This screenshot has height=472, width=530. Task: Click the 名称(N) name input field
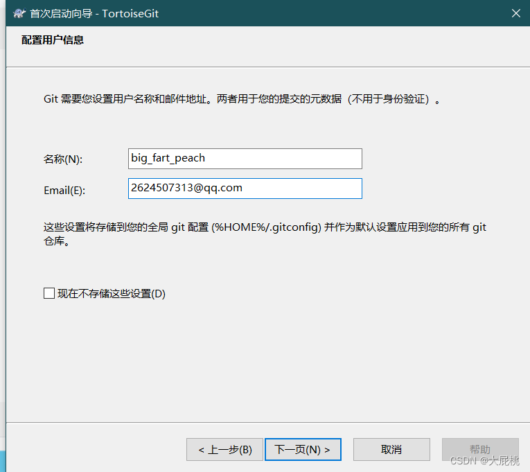click(245, 159)
